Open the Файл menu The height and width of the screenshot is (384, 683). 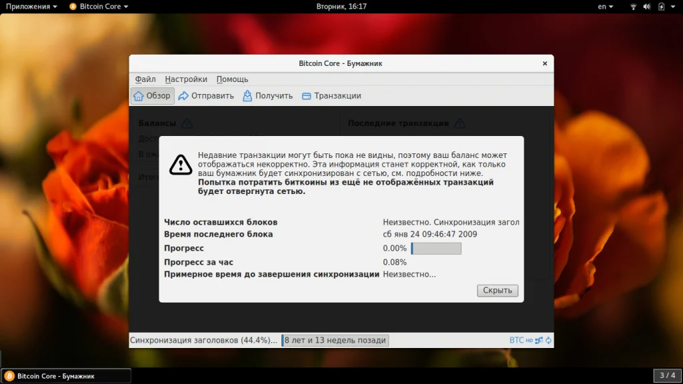tap(145, 79)
